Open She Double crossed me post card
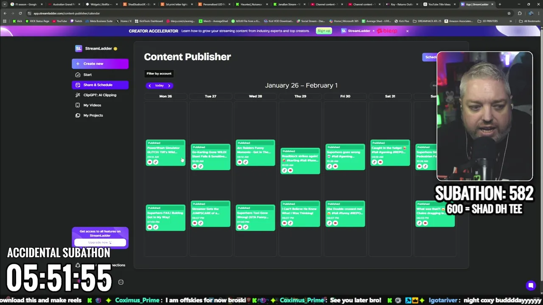 point(345,213)
